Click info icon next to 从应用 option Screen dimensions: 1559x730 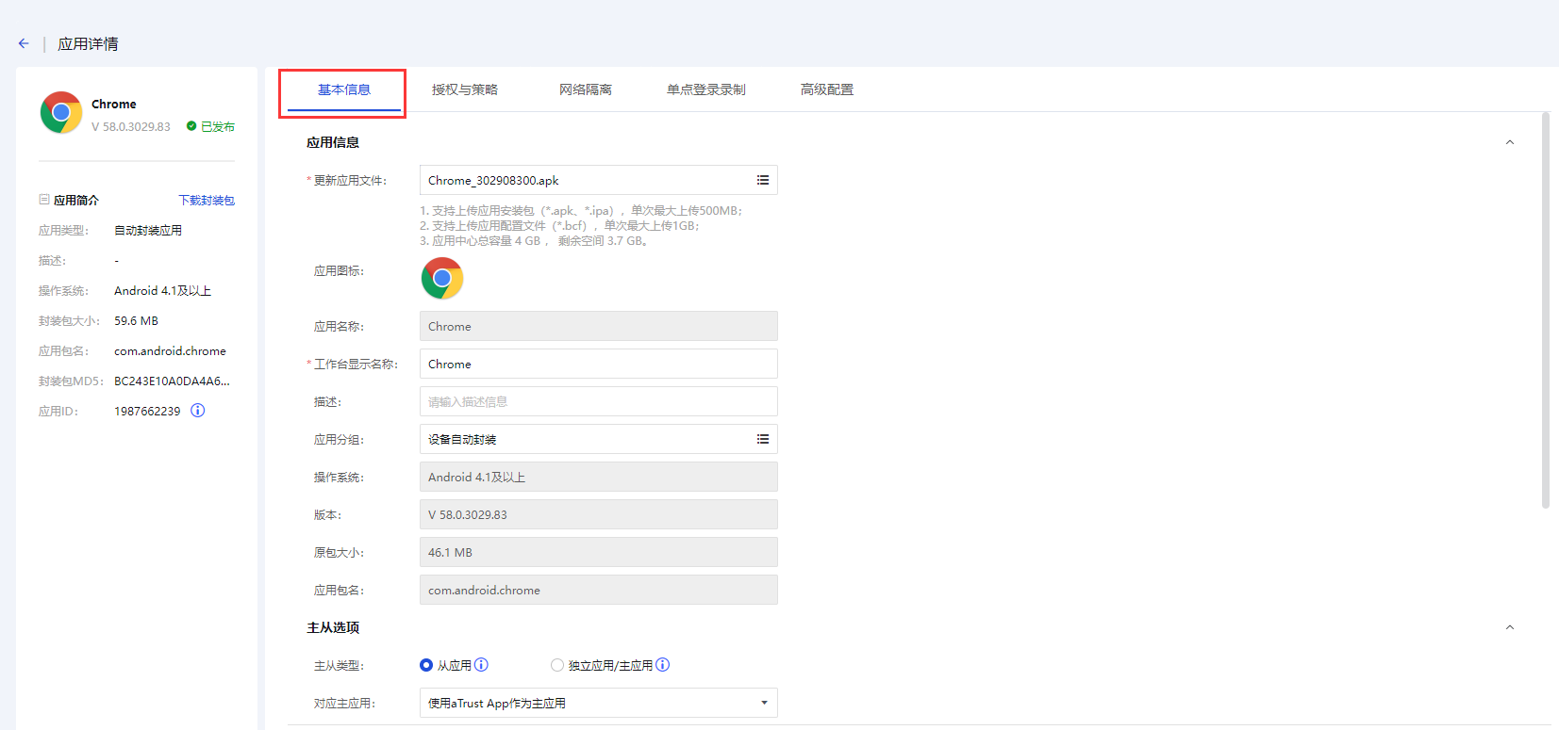[x=481, y=665]
